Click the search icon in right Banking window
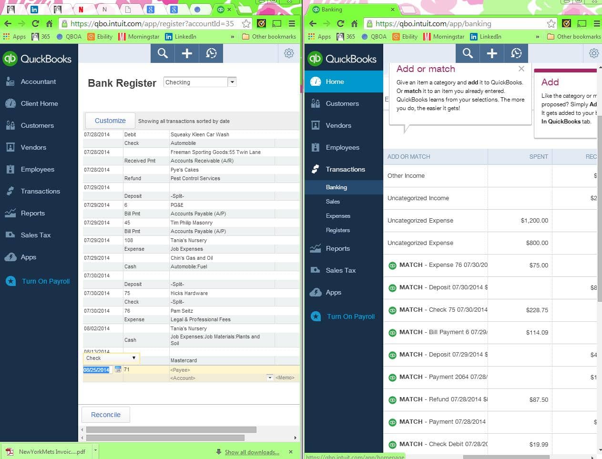Viewport: 602px width, 459px height. (x=468, y=53)
